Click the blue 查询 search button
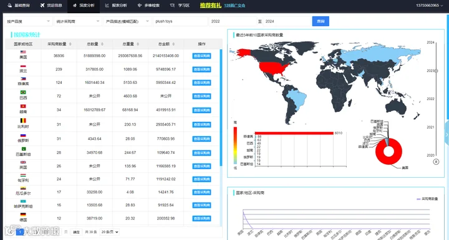This screenshot has height=240, width=449. click(321, 21)
